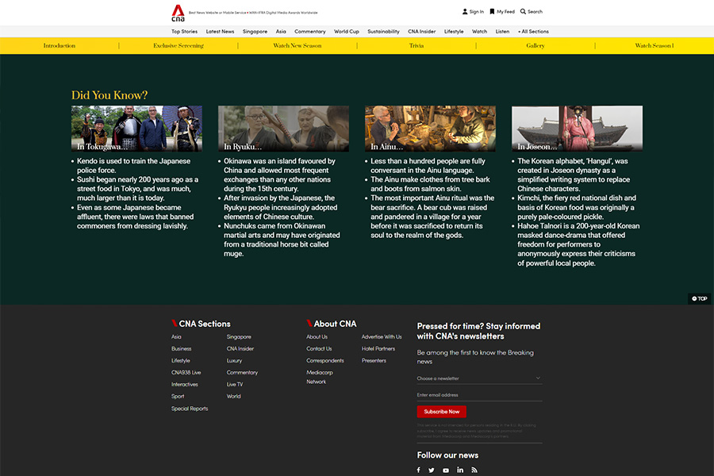
Task: Open the RSS feed icon
Action: click(x=474, y=470)
